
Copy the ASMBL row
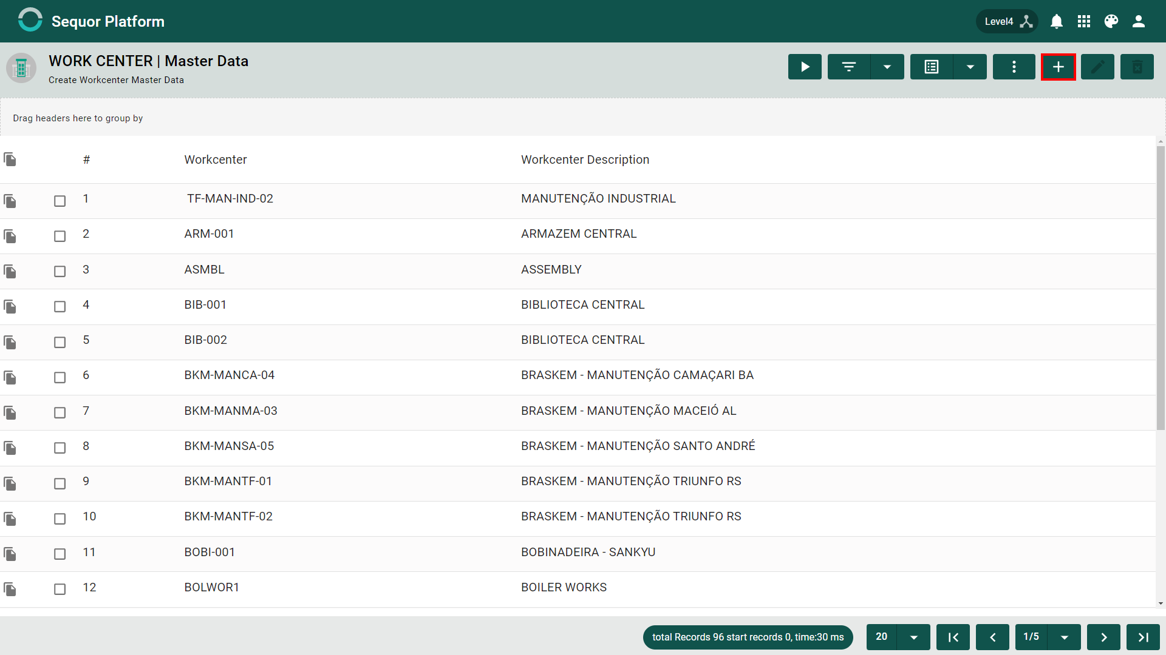click(x=10, y=271)
